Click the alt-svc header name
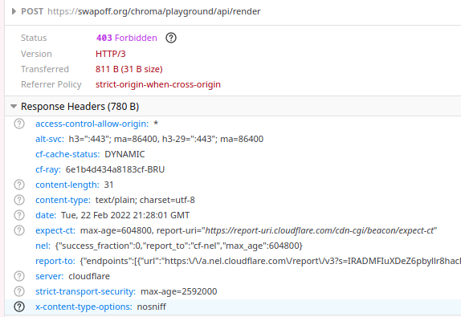Image resolution: width=461 pixels, height=317 pixels. click(x=50, y=139)
